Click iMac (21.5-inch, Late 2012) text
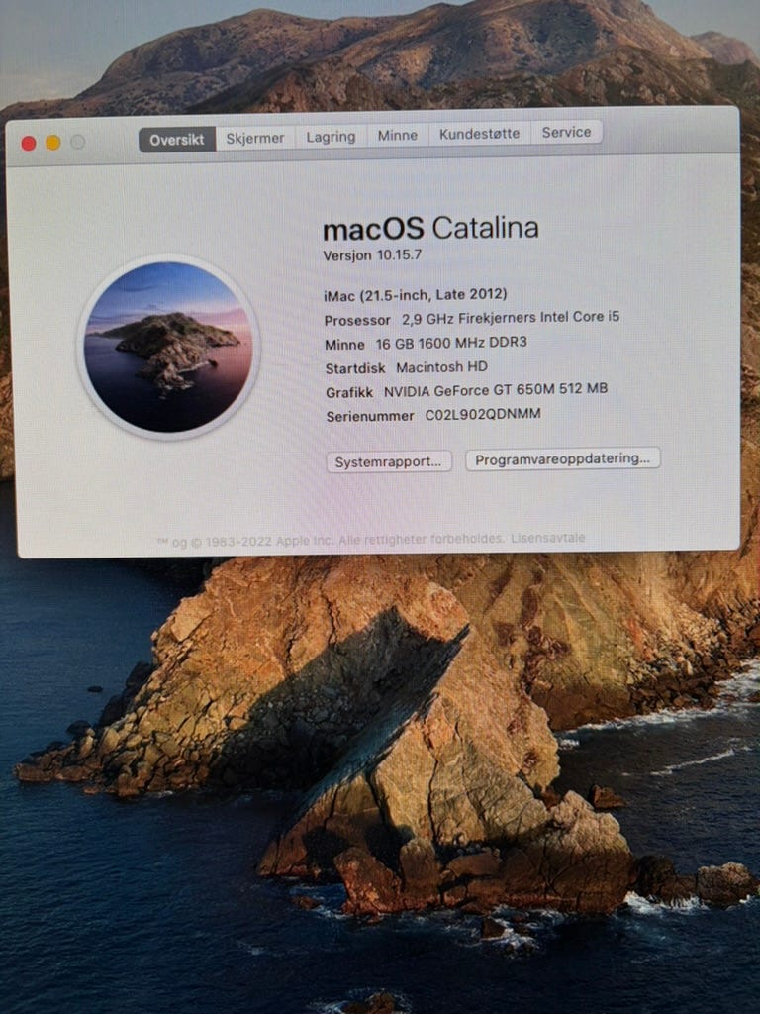The width and height of the screenshot is (760, 1014). point(415,295)
